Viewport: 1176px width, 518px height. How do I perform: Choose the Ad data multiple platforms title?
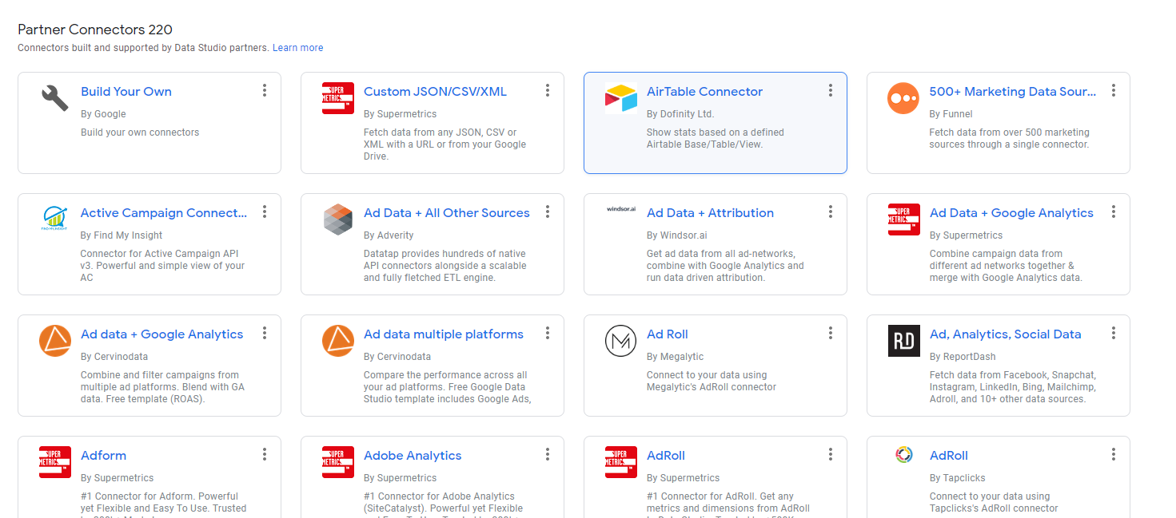[x=444, y=334]
